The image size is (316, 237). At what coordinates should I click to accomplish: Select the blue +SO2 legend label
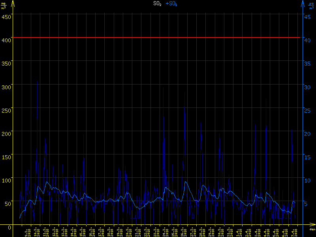[171, 4]
